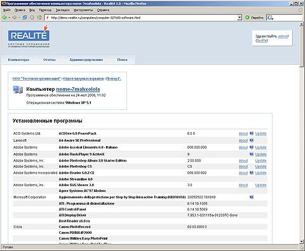The height and width of the screenshot is (251, 305).
Task: Click version 7.953.1-031115a-012337C-Sony of ATI Display Driver
Action: pos(212,215)
